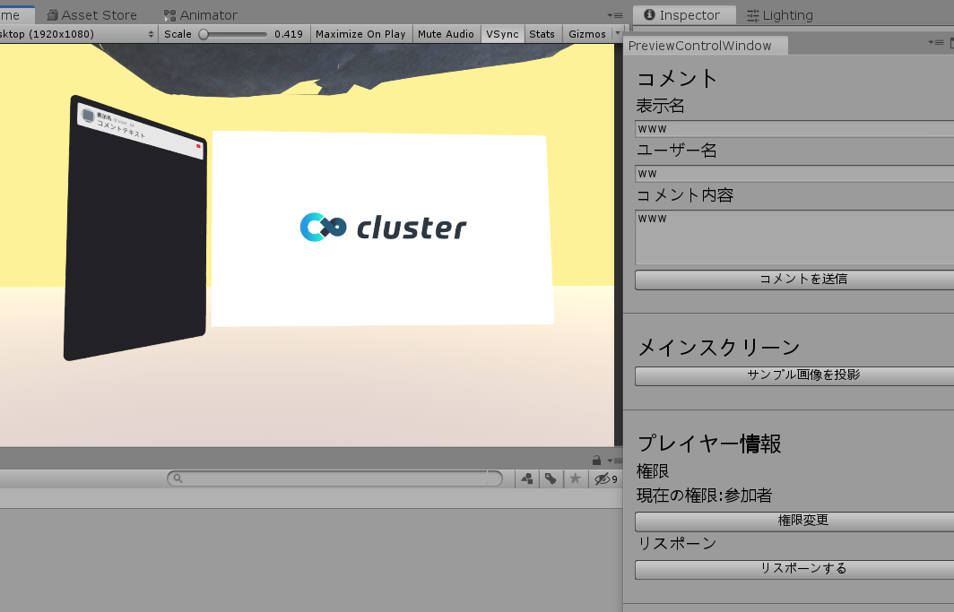Open the Game view panel options menu
This screenshot has width=954, height=612.
pos(615,15)
